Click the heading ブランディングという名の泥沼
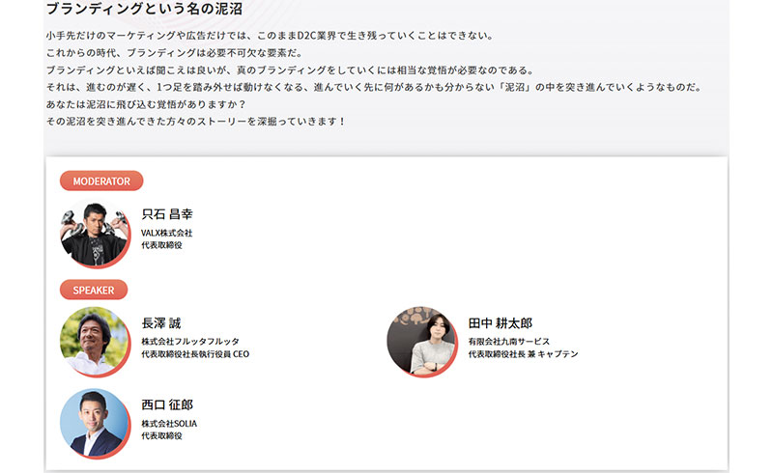 coord(144,9)
